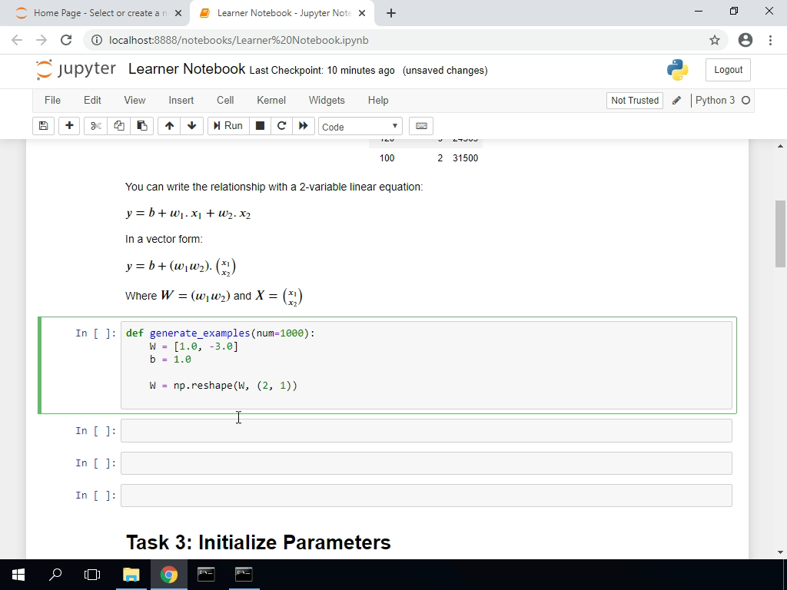Reload the page with the browser refresh icon

pos(66,40)
